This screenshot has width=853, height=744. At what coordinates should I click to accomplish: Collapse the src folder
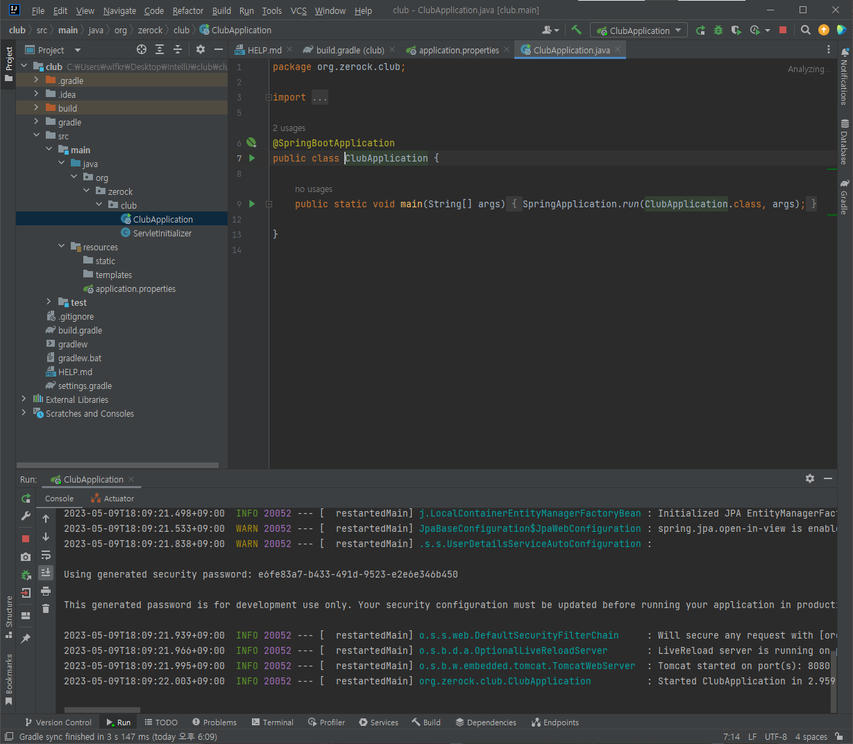36,136
